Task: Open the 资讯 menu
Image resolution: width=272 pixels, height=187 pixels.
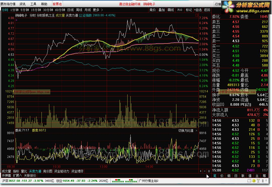Action: [22, 4]
